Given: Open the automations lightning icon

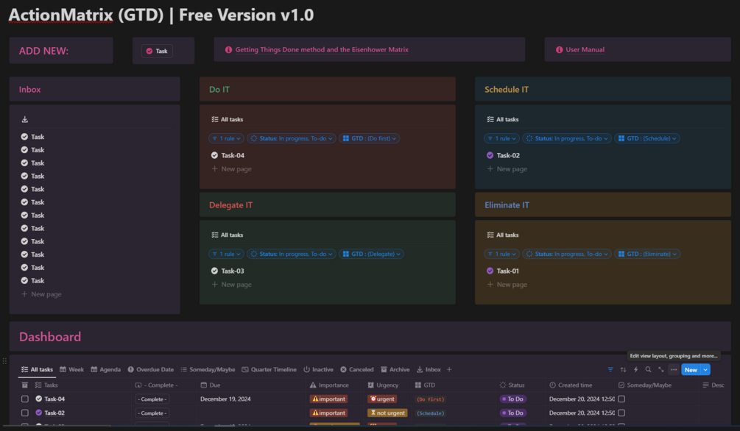Looking at the screenshot, I should tap(635, 370).
